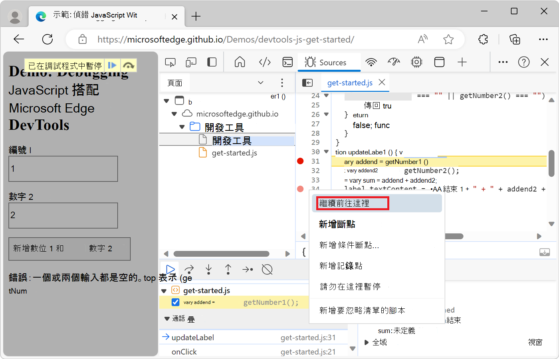Select the highlighted 開發工具 file in tree
The width and height of the screenshot is (559, 359).
[227, 140]
